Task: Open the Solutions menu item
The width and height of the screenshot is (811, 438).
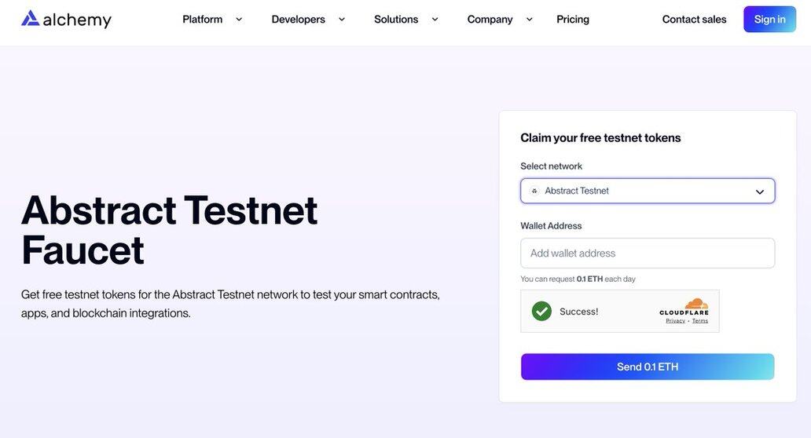Action: click(396, 20)
